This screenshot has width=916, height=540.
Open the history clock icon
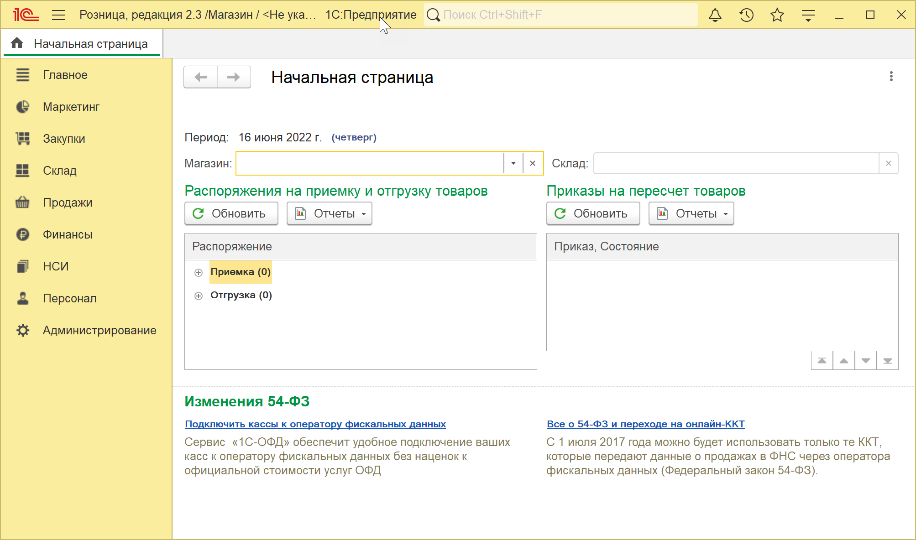click(x=746, y=15)
